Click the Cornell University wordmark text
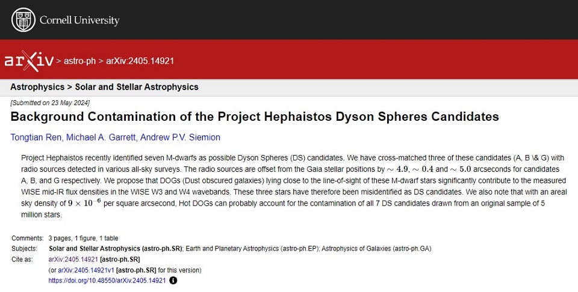This screenshot has width=578, height=292. 79,20
